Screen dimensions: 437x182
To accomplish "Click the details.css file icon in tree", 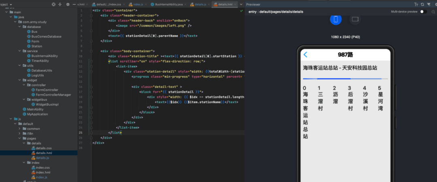I will click(x=34, y=148).
